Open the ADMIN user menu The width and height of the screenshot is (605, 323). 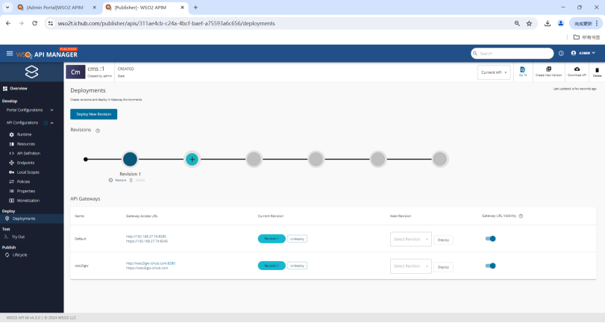tap(584, 54)
